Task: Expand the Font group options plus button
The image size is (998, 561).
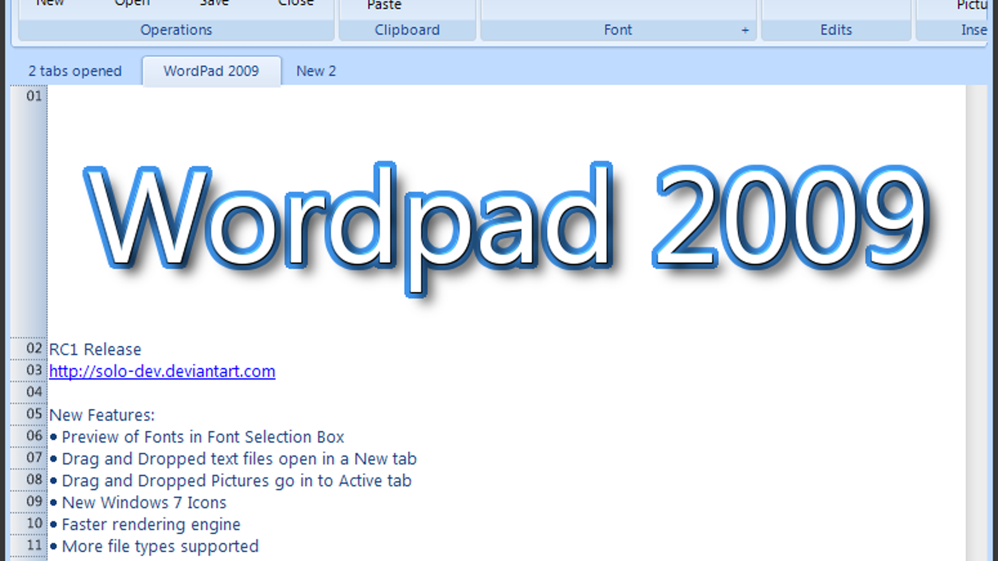Action: click(x=745, y=30)
